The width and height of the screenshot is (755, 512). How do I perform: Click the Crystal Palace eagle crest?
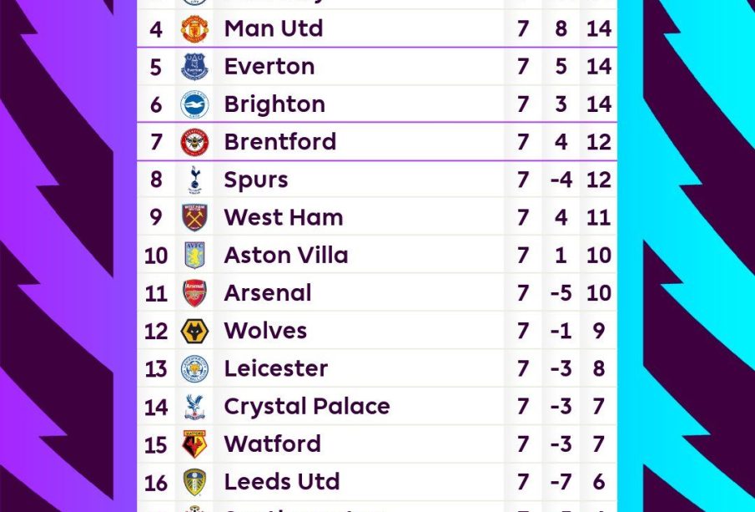point(194,407)
